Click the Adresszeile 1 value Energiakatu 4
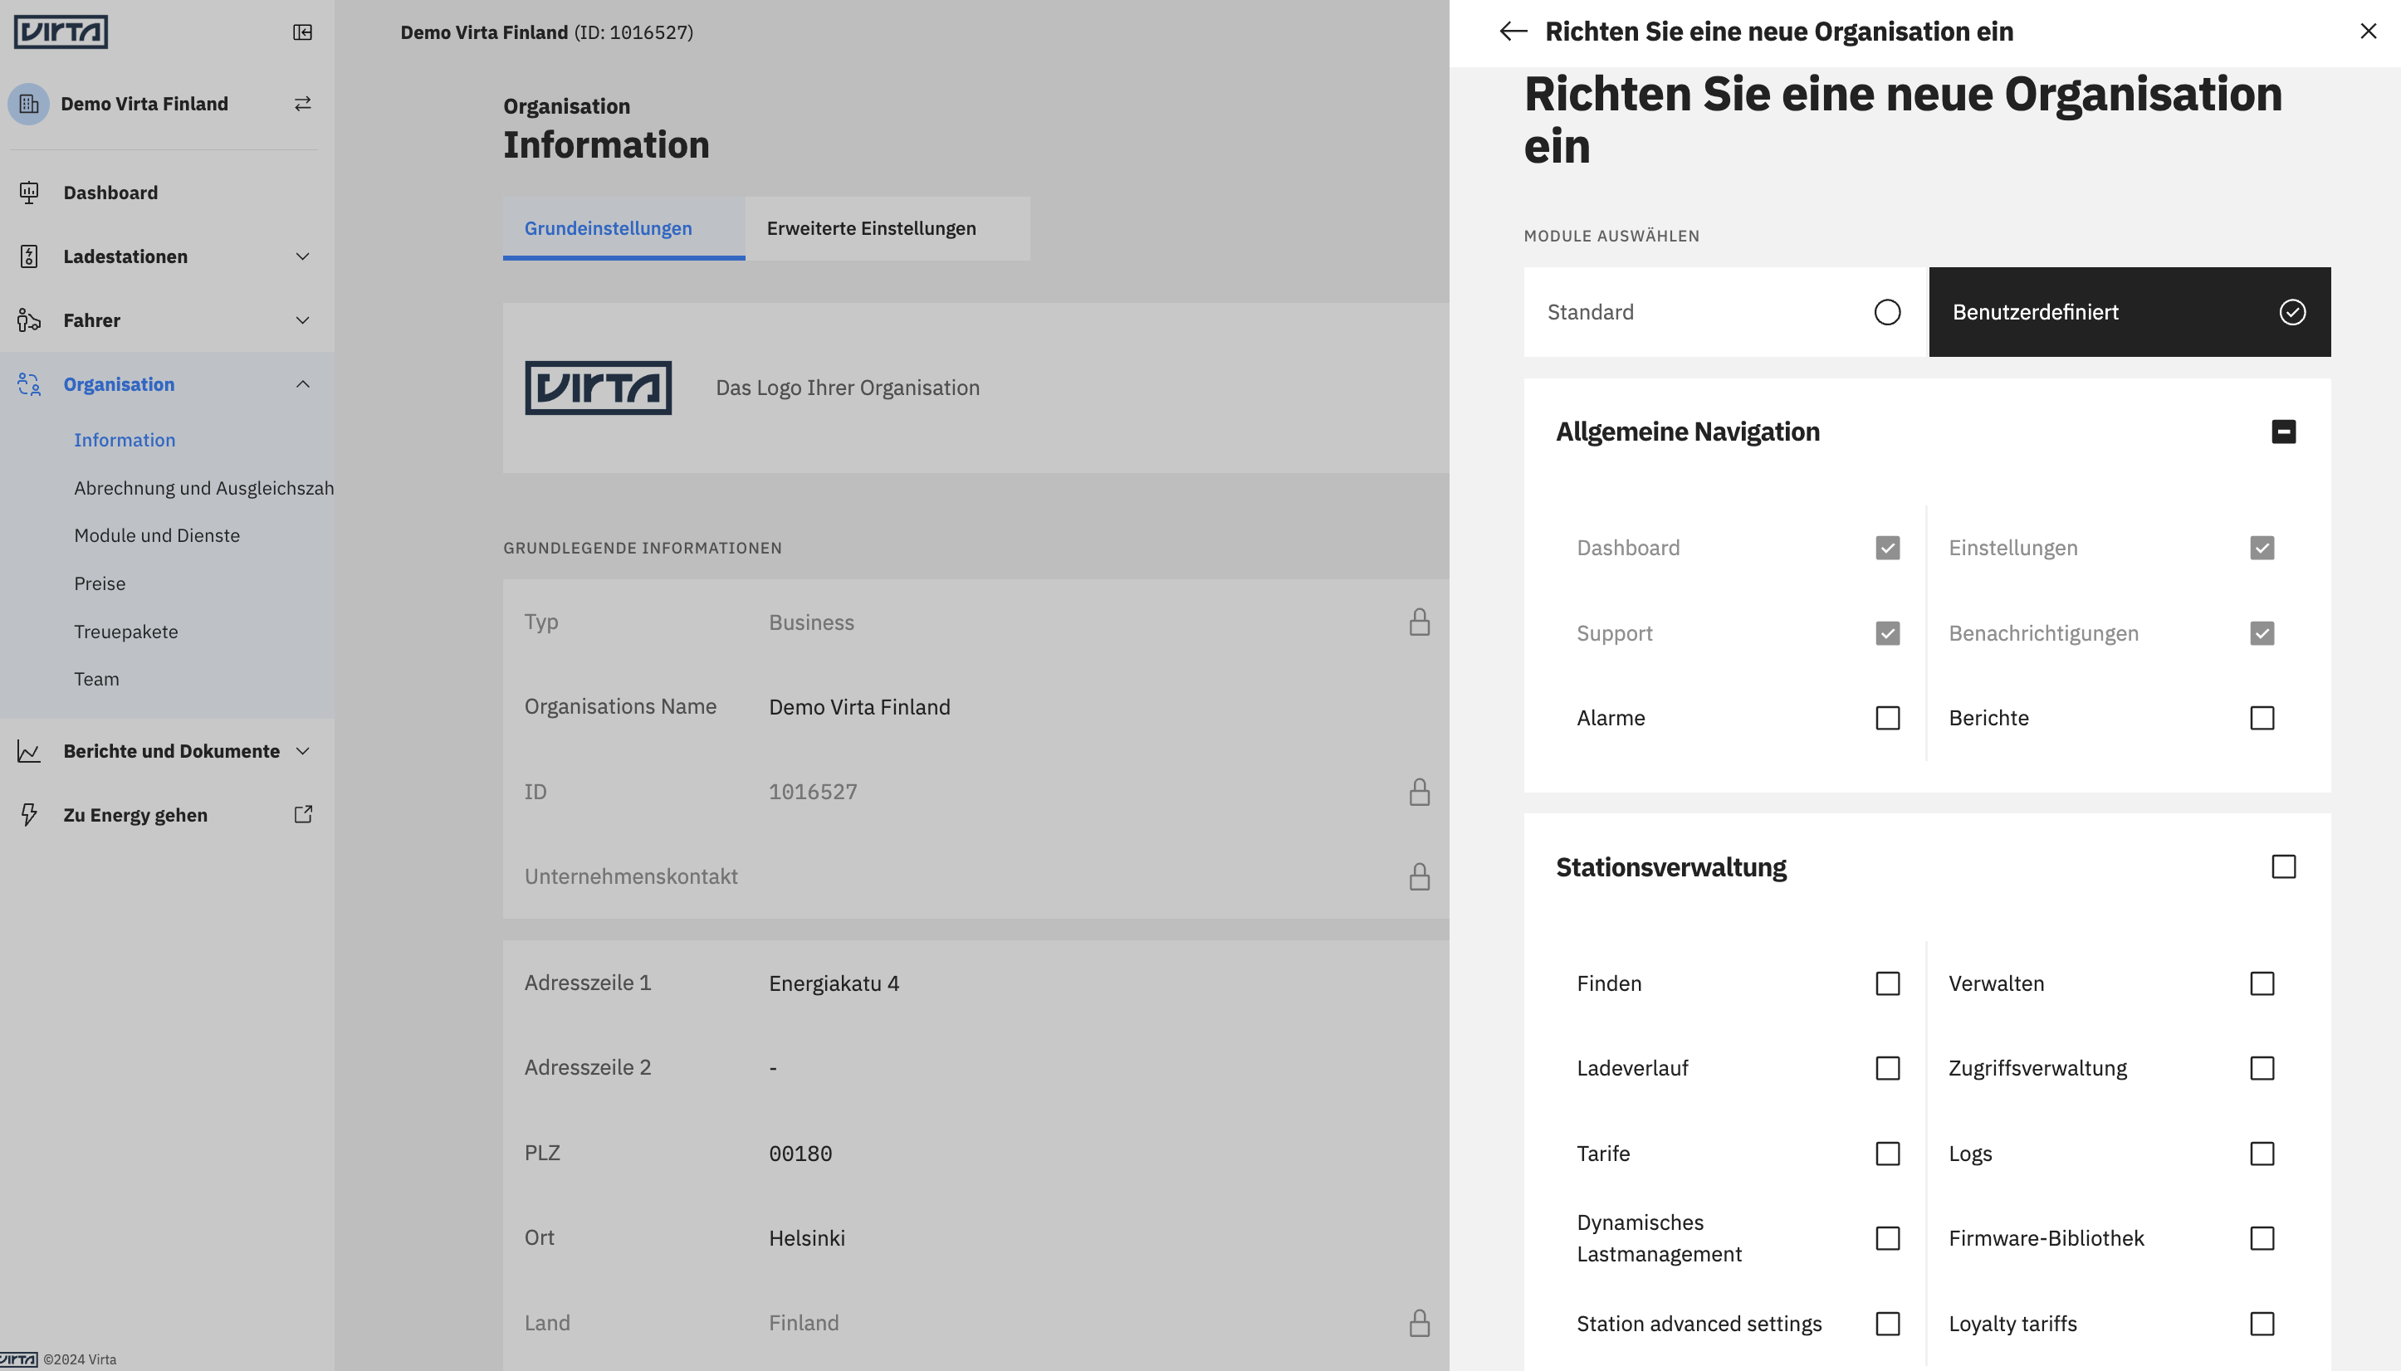The width and height of the screenshot is (2401, 1371). click(834, 984)
